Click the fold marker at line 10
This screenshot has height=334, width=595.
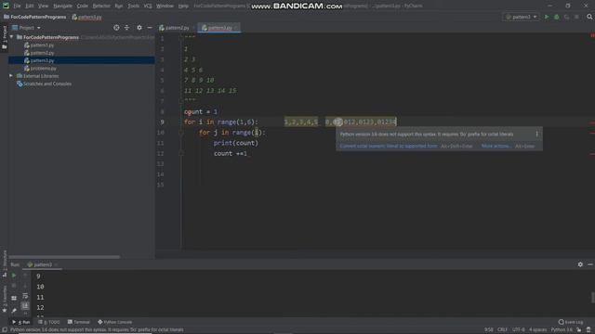pos(181,133)
